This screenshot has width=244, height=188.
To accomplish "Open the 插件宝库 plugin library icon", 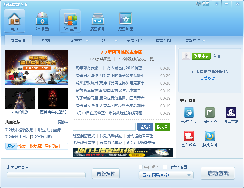I will [70, 21].
